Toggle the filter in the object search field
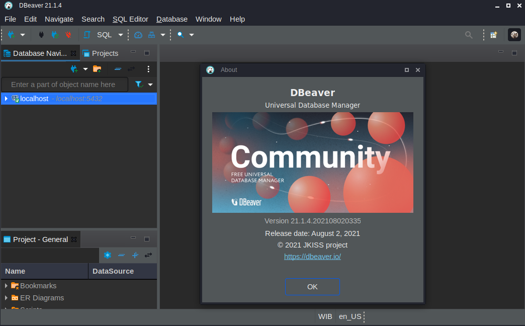This screenshot has width=525, height=326. click(139, 84)
